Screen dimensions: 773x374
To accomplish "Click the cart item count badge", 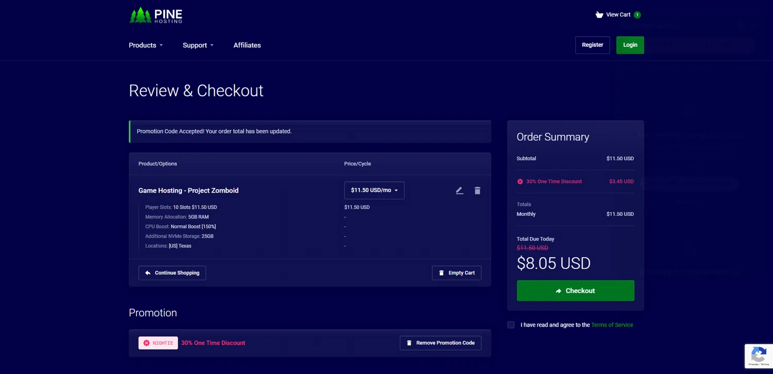I will coord(637,15).
